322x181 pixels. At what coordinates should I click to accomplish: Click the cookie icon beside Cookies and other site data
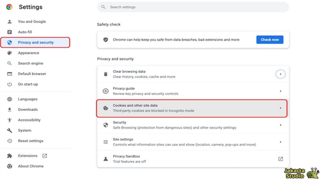pyautogui.click(x=106, y=108)
